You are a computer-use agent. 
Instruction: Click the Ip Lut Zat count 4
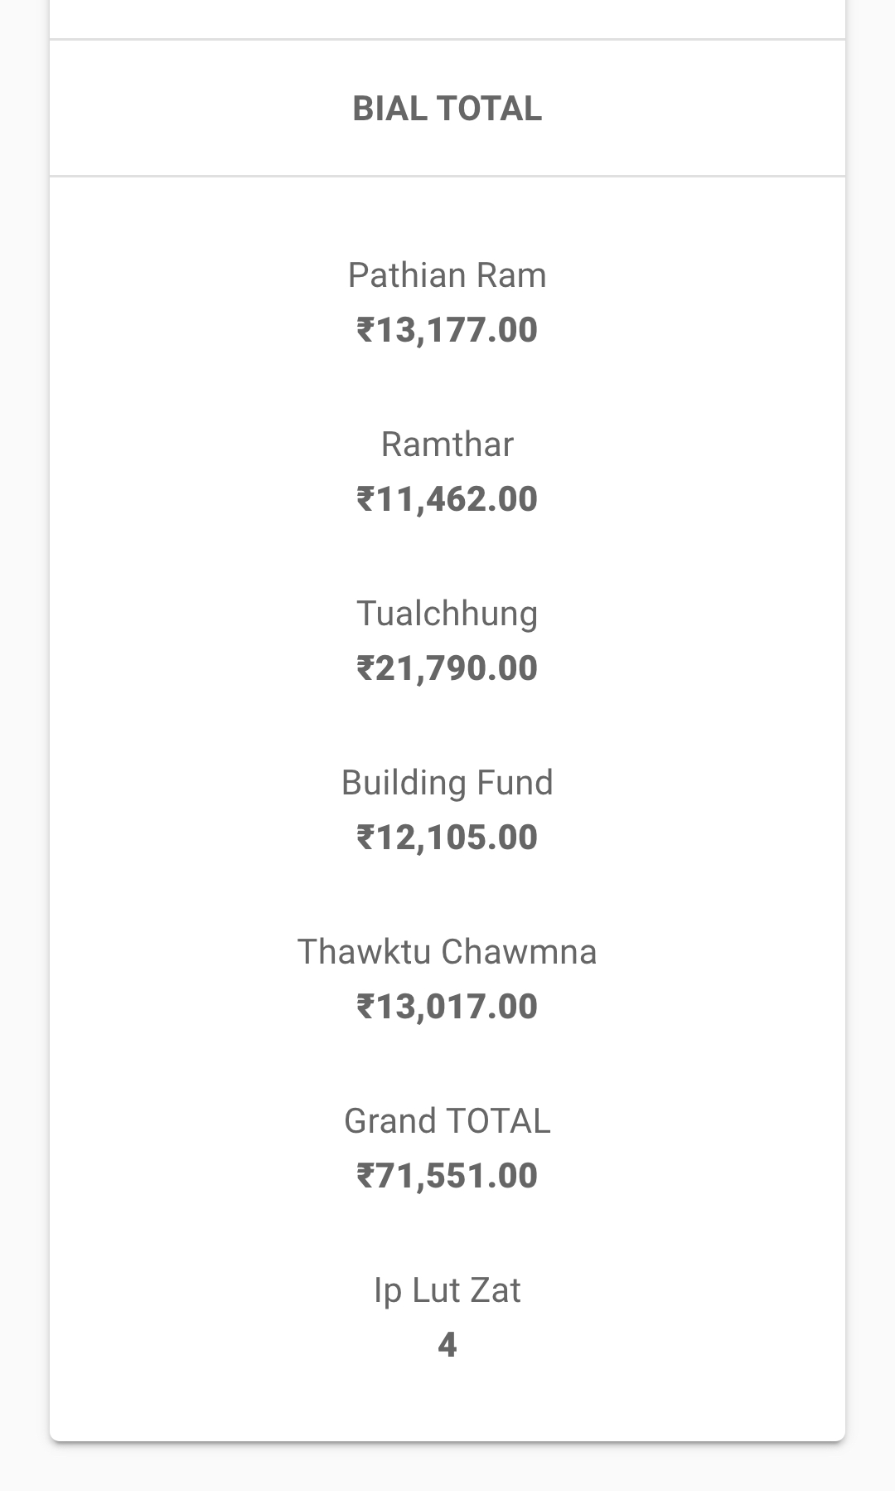pos(447,1345)
